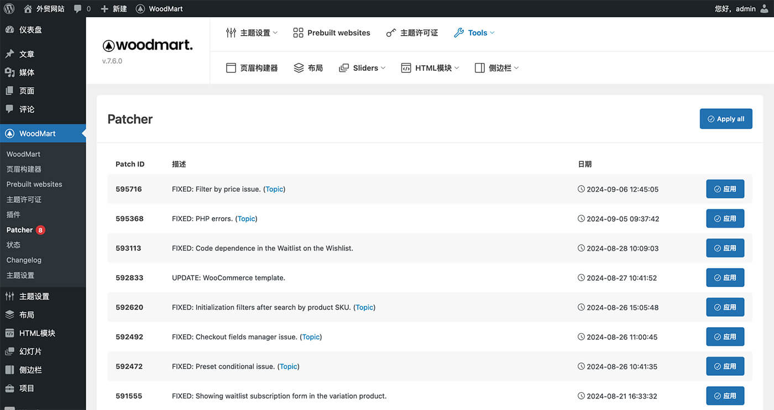This screenshot has width=774, height=410.
Task: Open WoodMart item in admin bar
Action: [159, 8]
